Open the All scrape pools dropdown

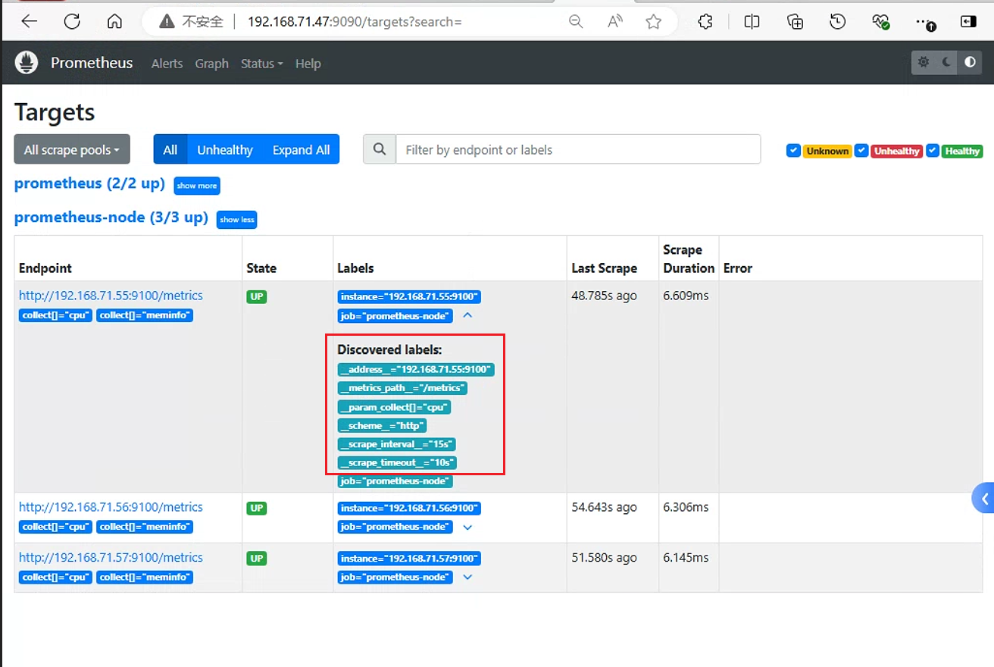tap(72, 149)
